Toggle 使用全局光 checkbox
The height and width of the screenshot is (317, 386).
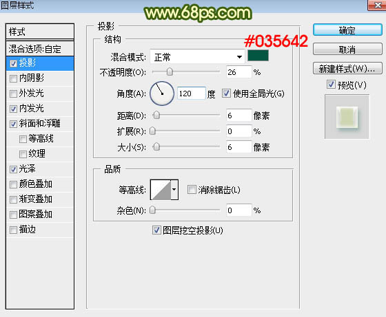tap(226, 94)
